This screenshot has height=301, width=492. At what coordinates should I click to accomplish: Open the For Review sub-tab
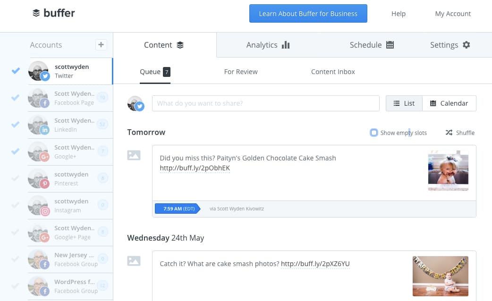[x=241, y=72]
